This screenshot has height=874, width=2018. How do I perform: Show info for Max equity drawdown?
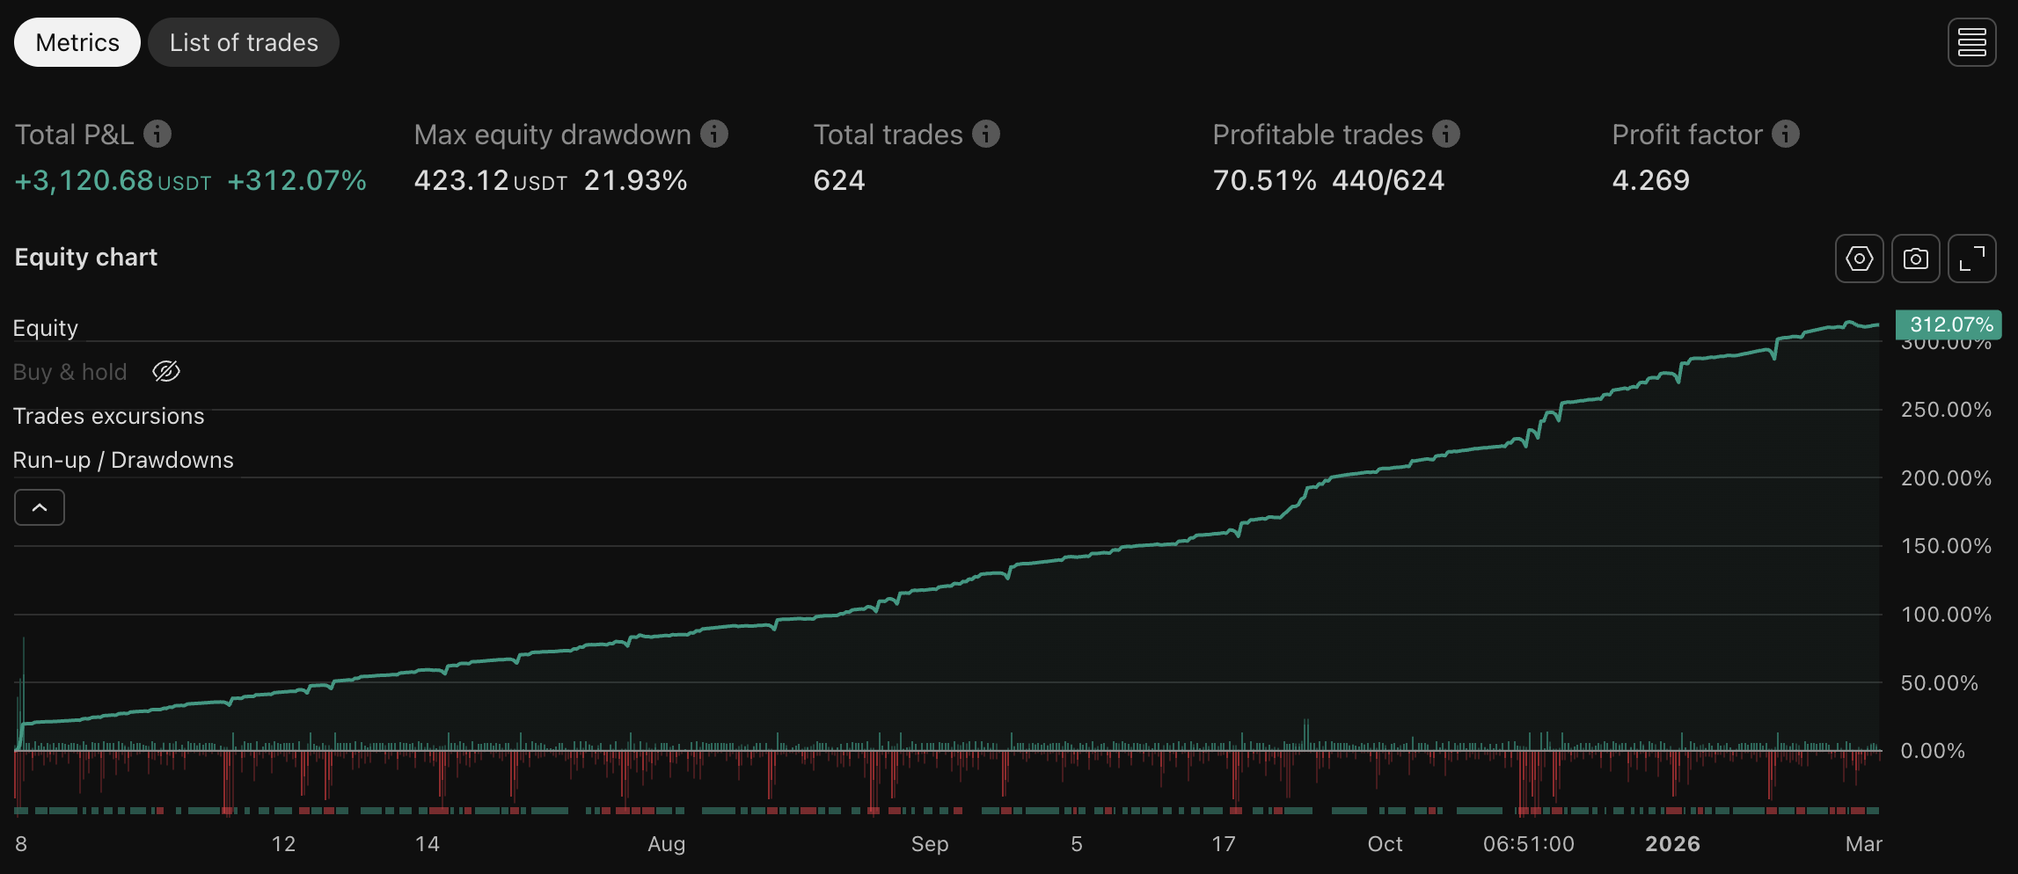click(714, 134)
